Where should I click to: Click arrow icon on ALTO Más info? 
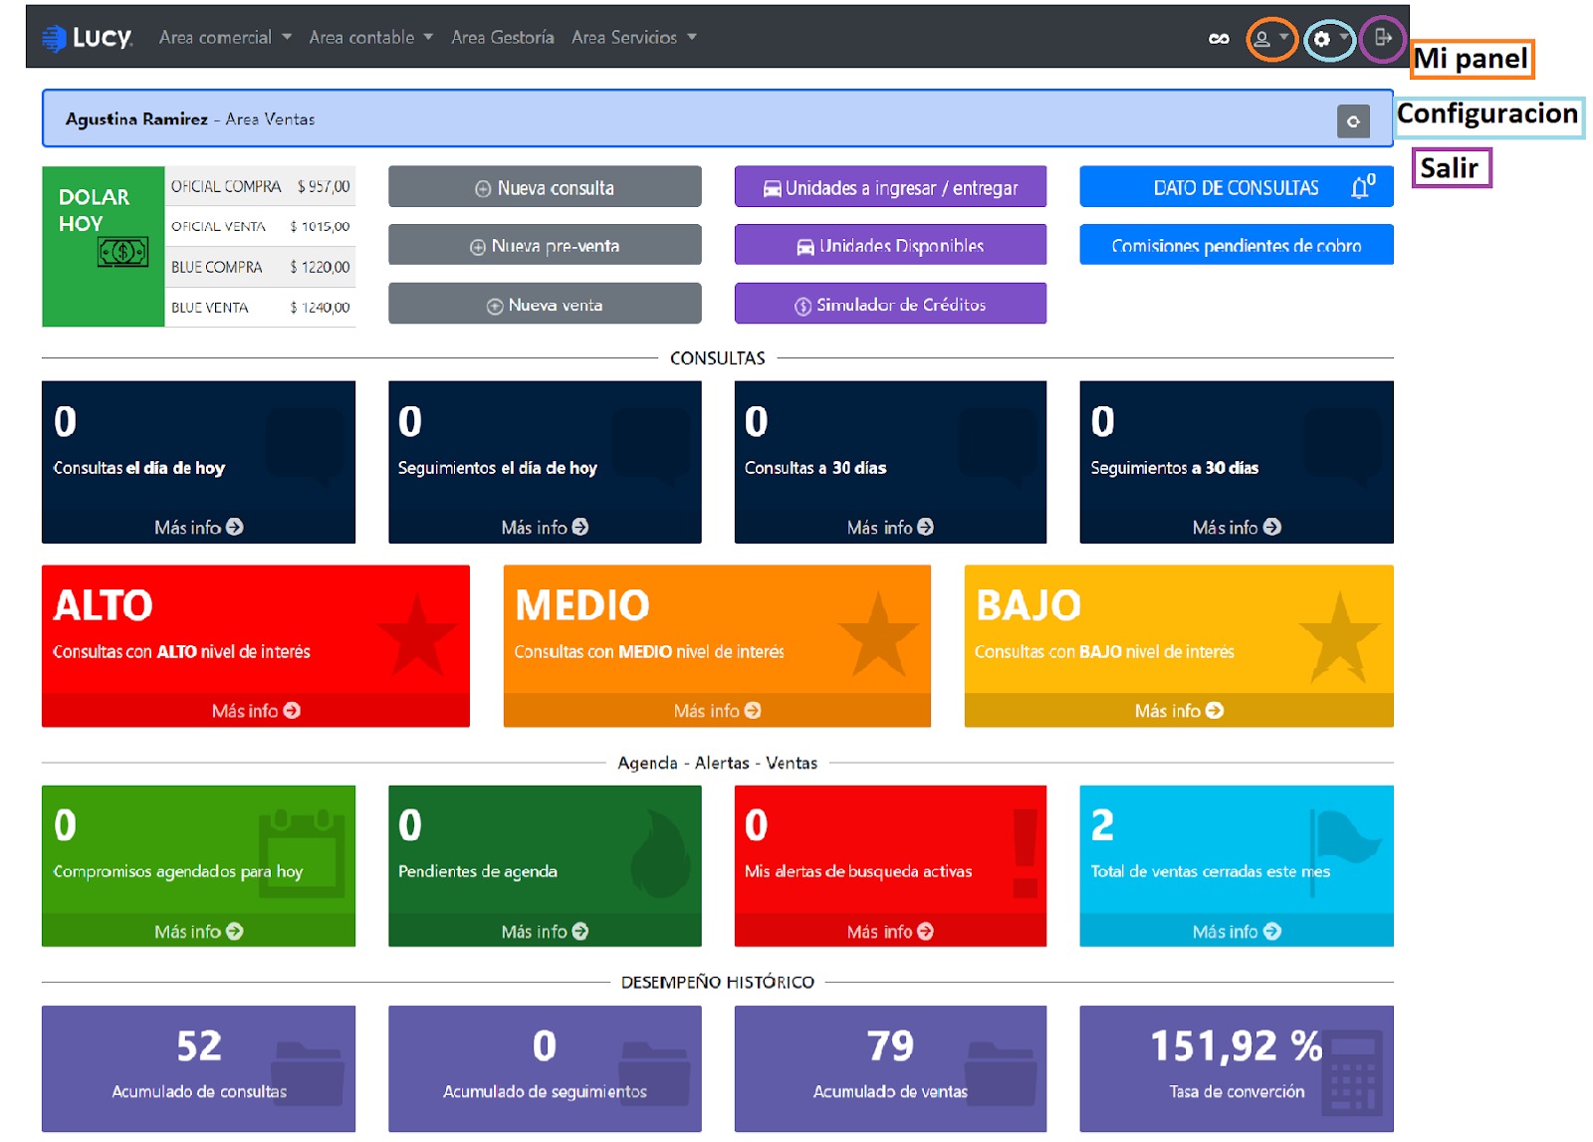click(292, 710)
